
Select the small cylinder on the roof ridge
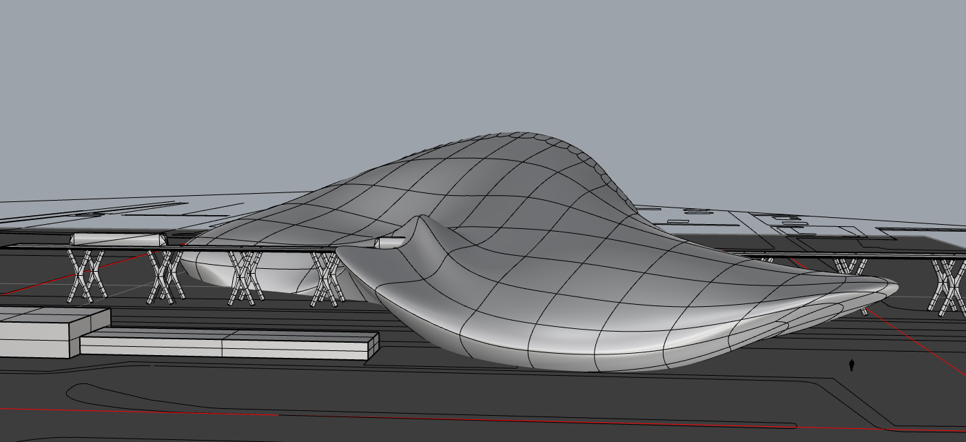[x=390, y=242]
